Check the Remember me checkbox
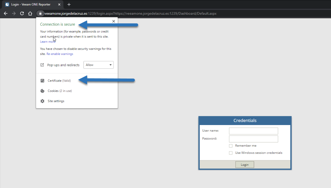 click(x=231, y=146)
